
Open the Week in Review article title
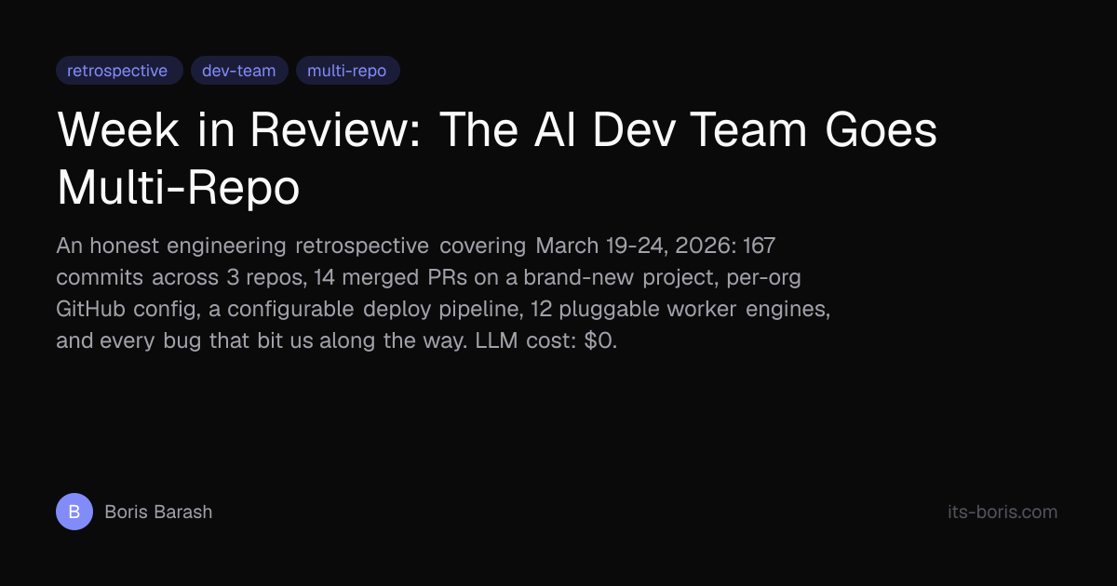click(496, 159)
